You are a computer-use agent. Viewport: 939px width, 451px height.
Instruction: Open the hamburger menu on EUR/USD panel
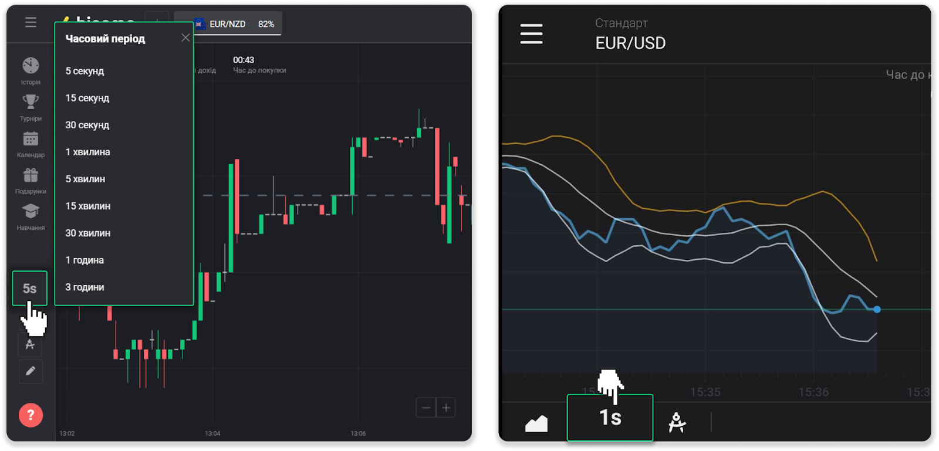click(x=531, y=34)
